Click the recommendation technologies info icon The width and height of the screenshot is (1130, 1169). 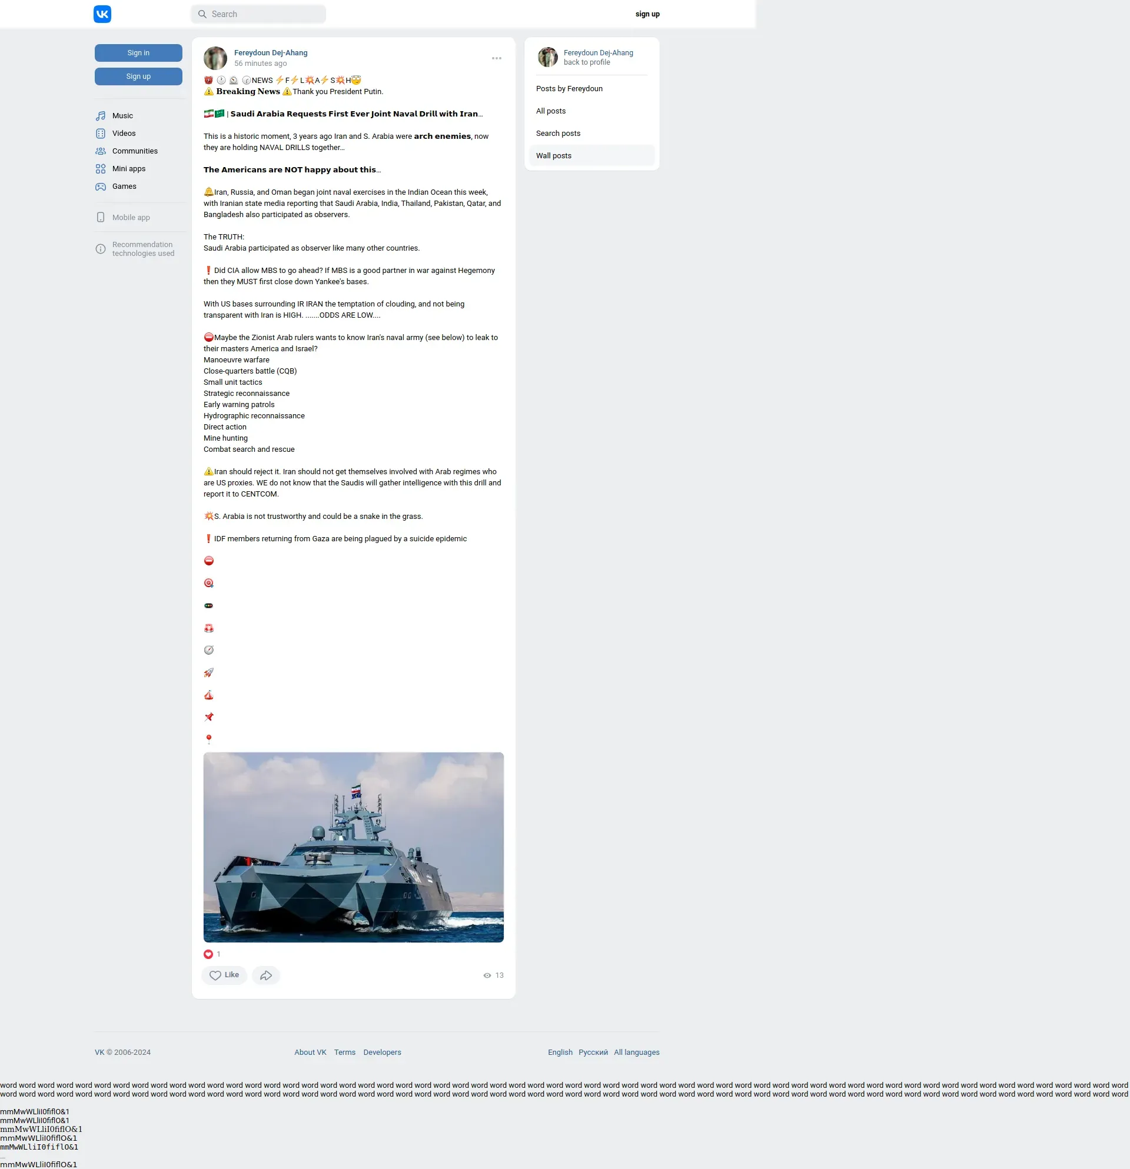(101, 249)
